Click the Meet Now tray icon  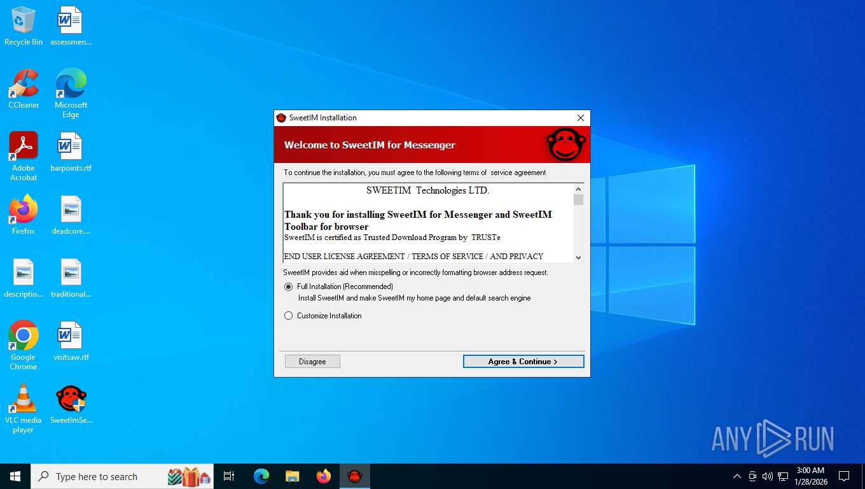tap(752, 476)
